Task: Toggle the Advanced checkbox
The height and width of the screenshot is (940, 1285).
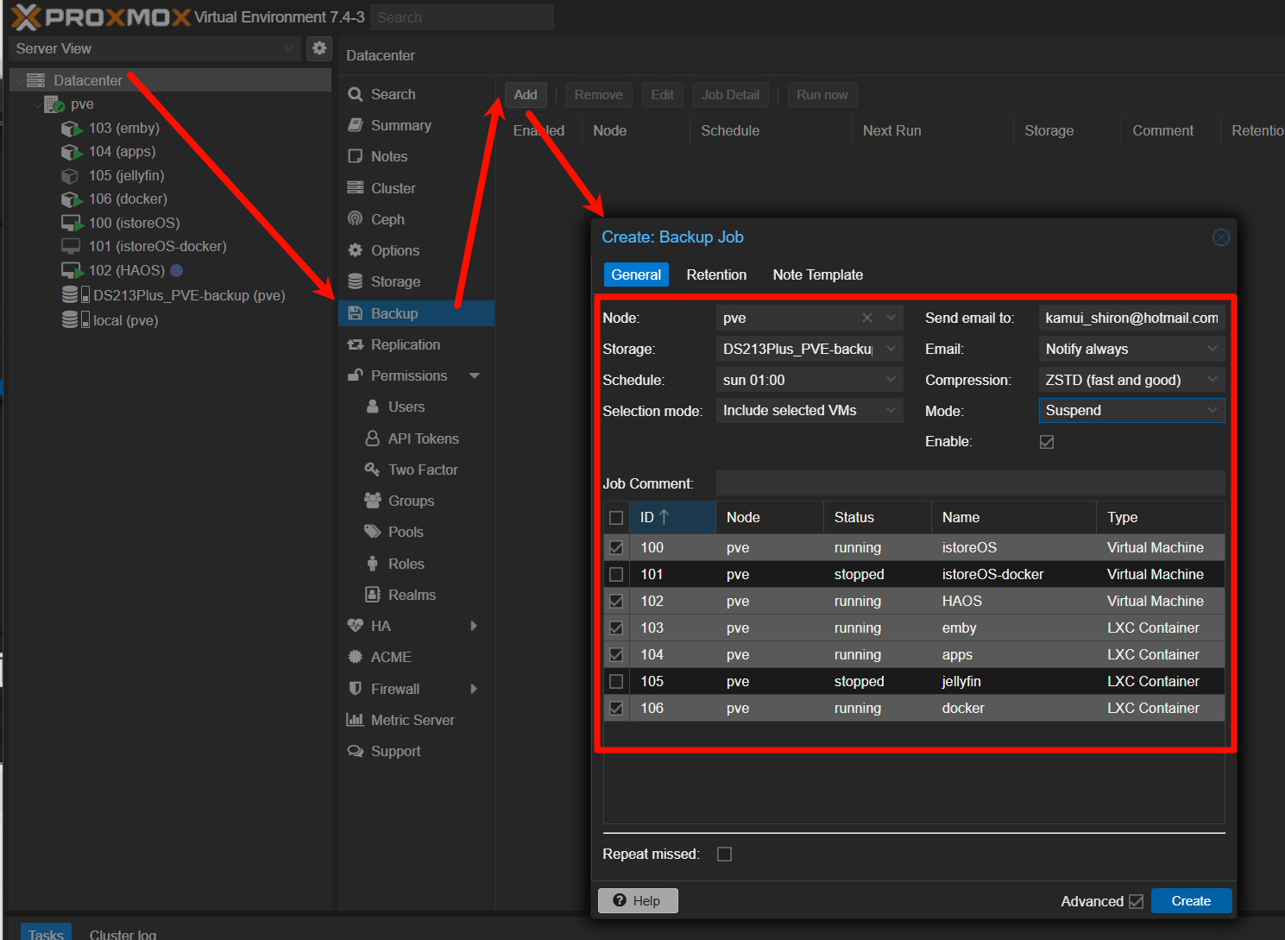Action: (1137, 901)
